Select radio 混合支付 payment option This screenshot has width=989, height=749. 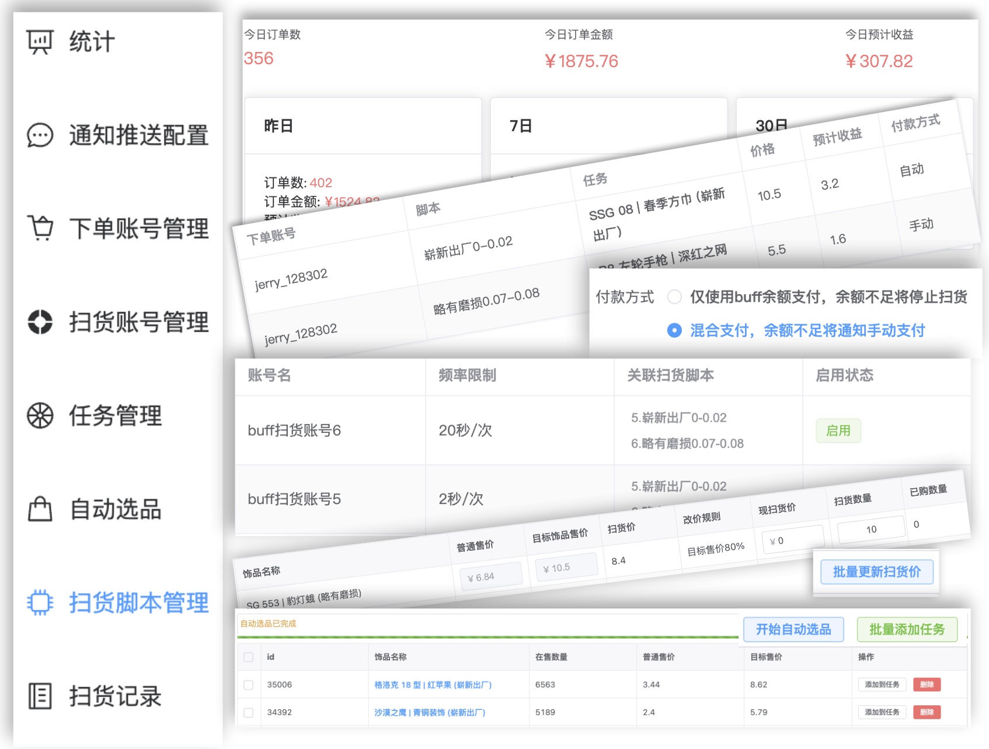[x=674, y=330]
